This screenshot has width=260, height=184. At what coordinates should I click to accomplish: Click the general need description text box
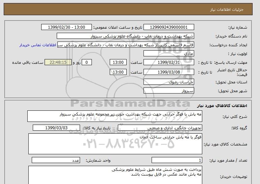pos(115,116)
